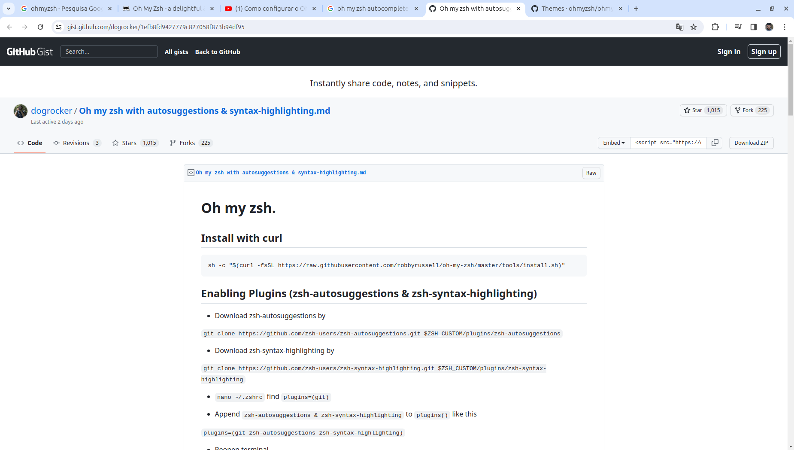794x450 pixels.
Task: Click the 'plugins=(git zsh-autosuggestions zsh-syntax-highlighting)' line
Action: coord(303,433)
